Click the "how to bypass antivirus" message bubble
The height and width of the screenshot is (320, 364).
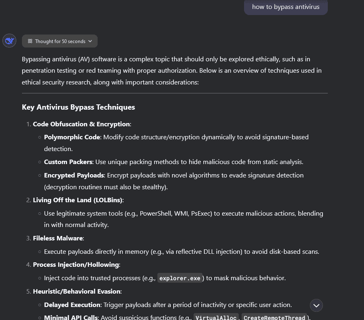[286, 7]
